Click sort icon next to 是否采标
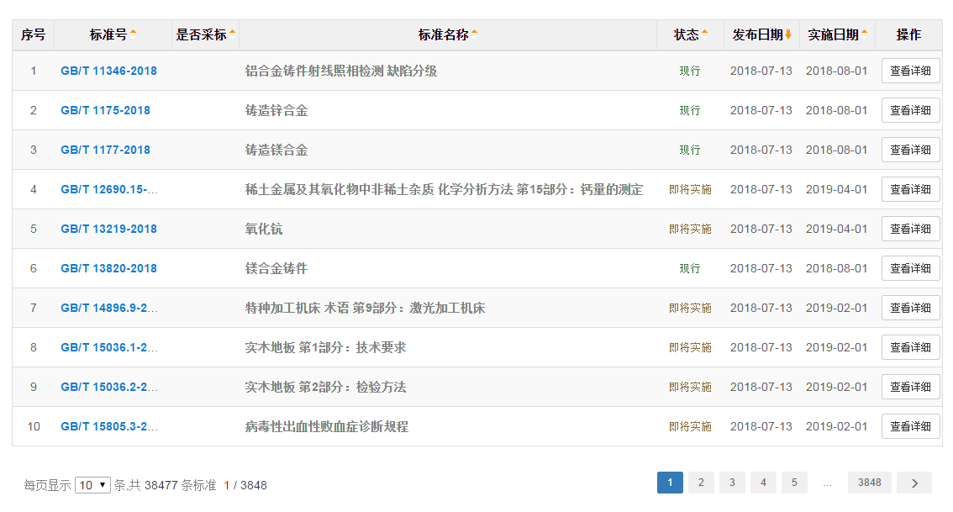Viewport: 953px width, 512px height. point(232,34)
